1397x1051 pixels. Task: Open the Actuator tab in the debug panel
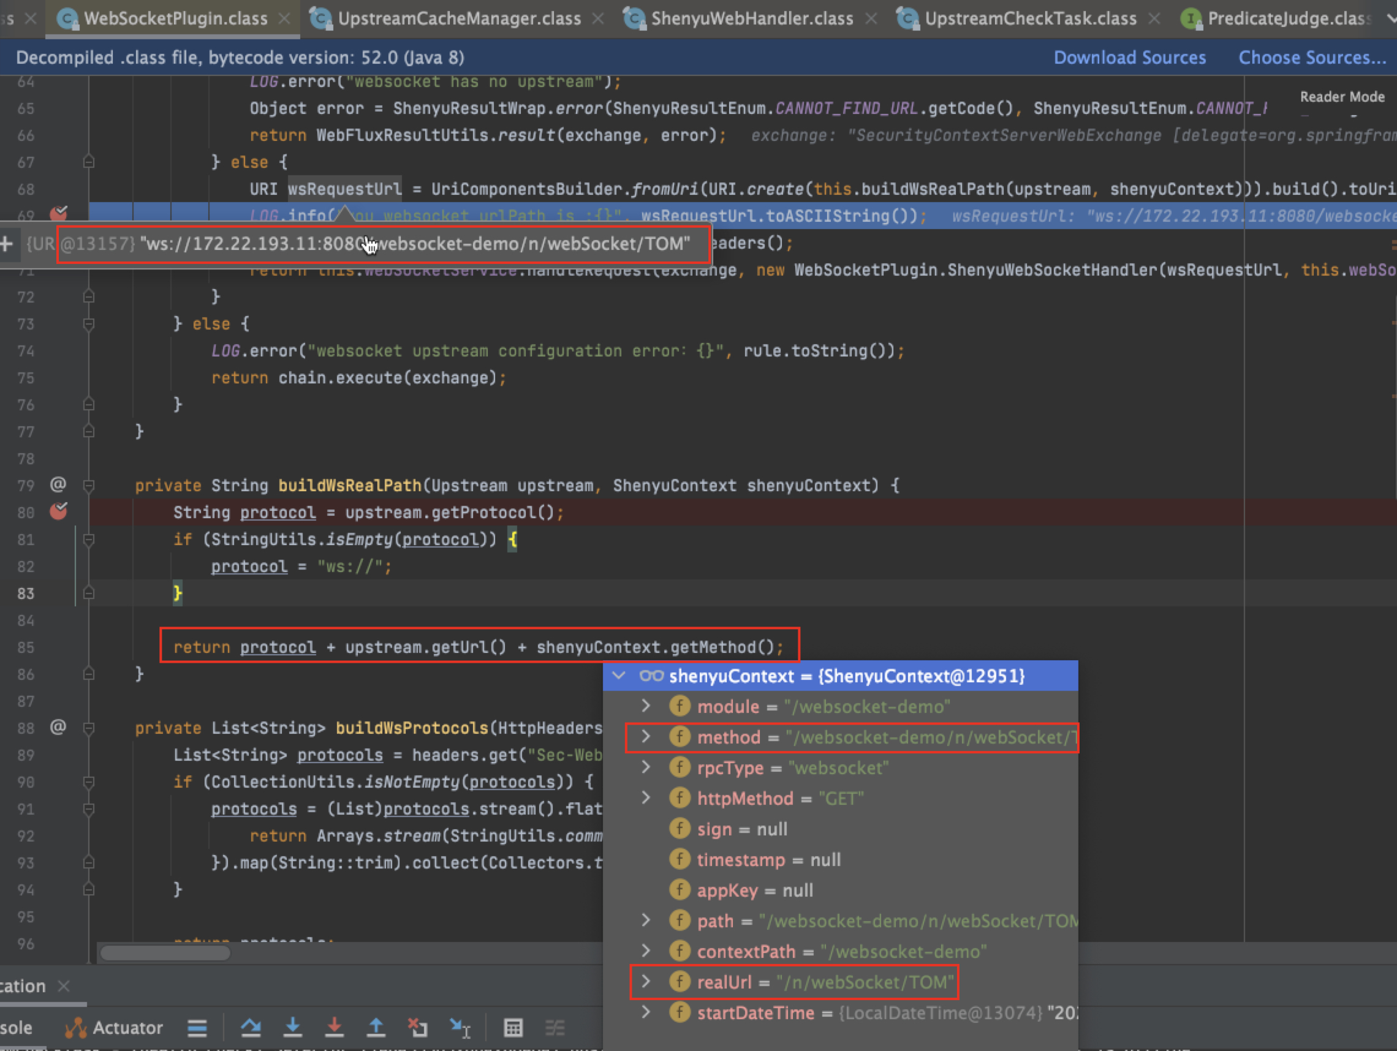coord(114,1028)
